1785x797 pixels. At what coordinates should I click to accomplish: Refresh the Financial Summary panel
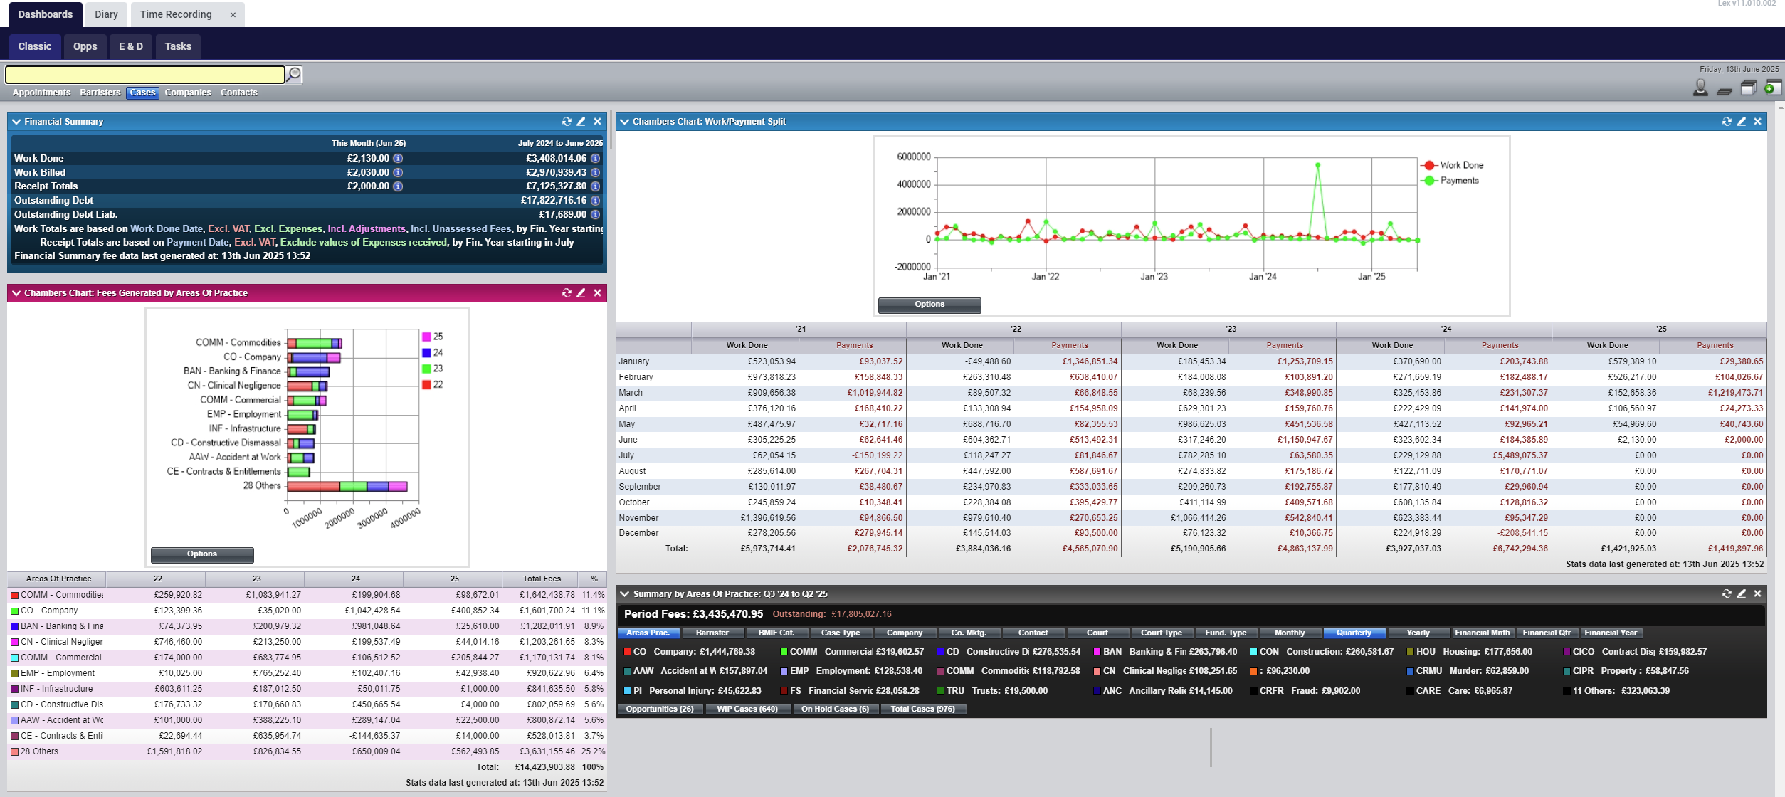point(567,122)
